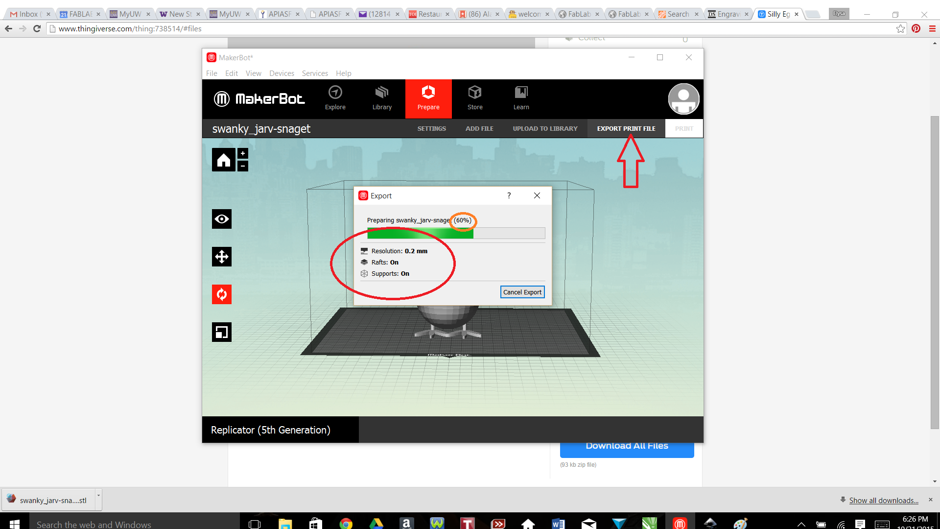Open the Devices menu
The height and width of the screenshot is (529, 940).
pyautogui.click(x=282, y=73)
